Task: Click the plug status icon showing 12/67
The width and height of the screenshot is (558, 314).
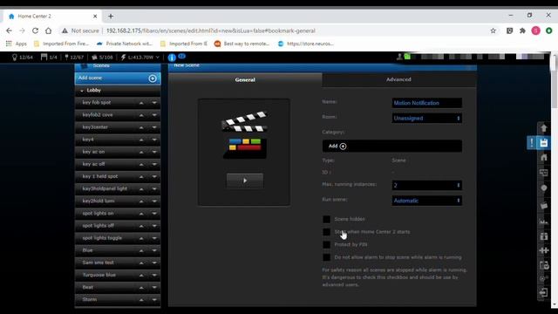Action: (x=66, y=57)
